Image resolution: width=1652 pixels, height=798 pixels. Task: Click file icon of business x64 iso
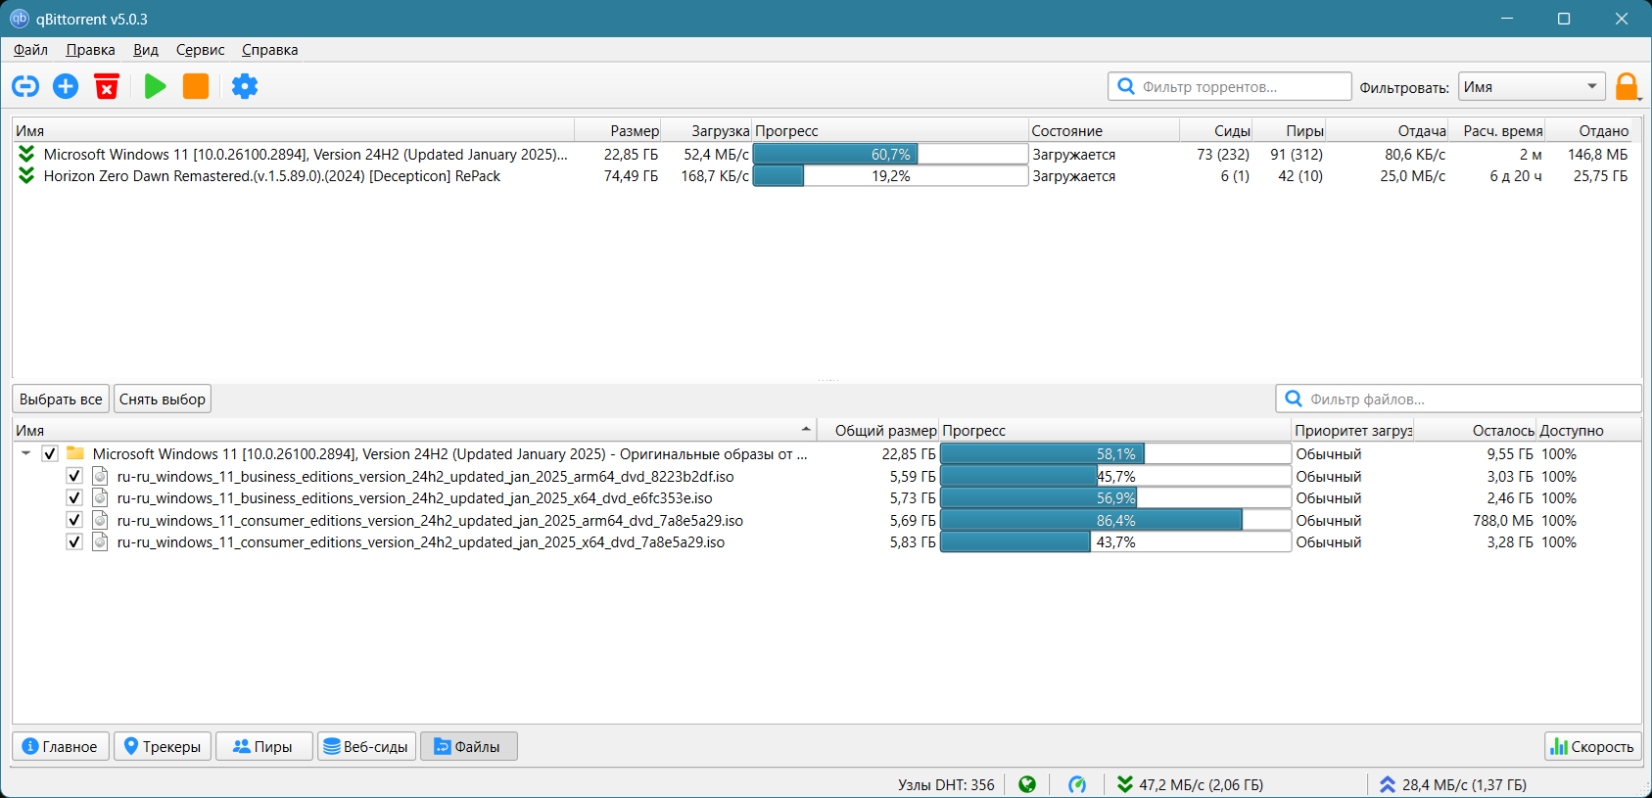(x=100, y=497)
